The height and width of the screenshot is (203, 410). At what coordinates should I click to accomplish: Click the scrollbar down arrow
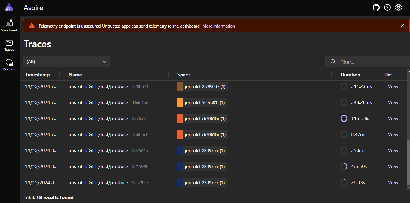409,187
